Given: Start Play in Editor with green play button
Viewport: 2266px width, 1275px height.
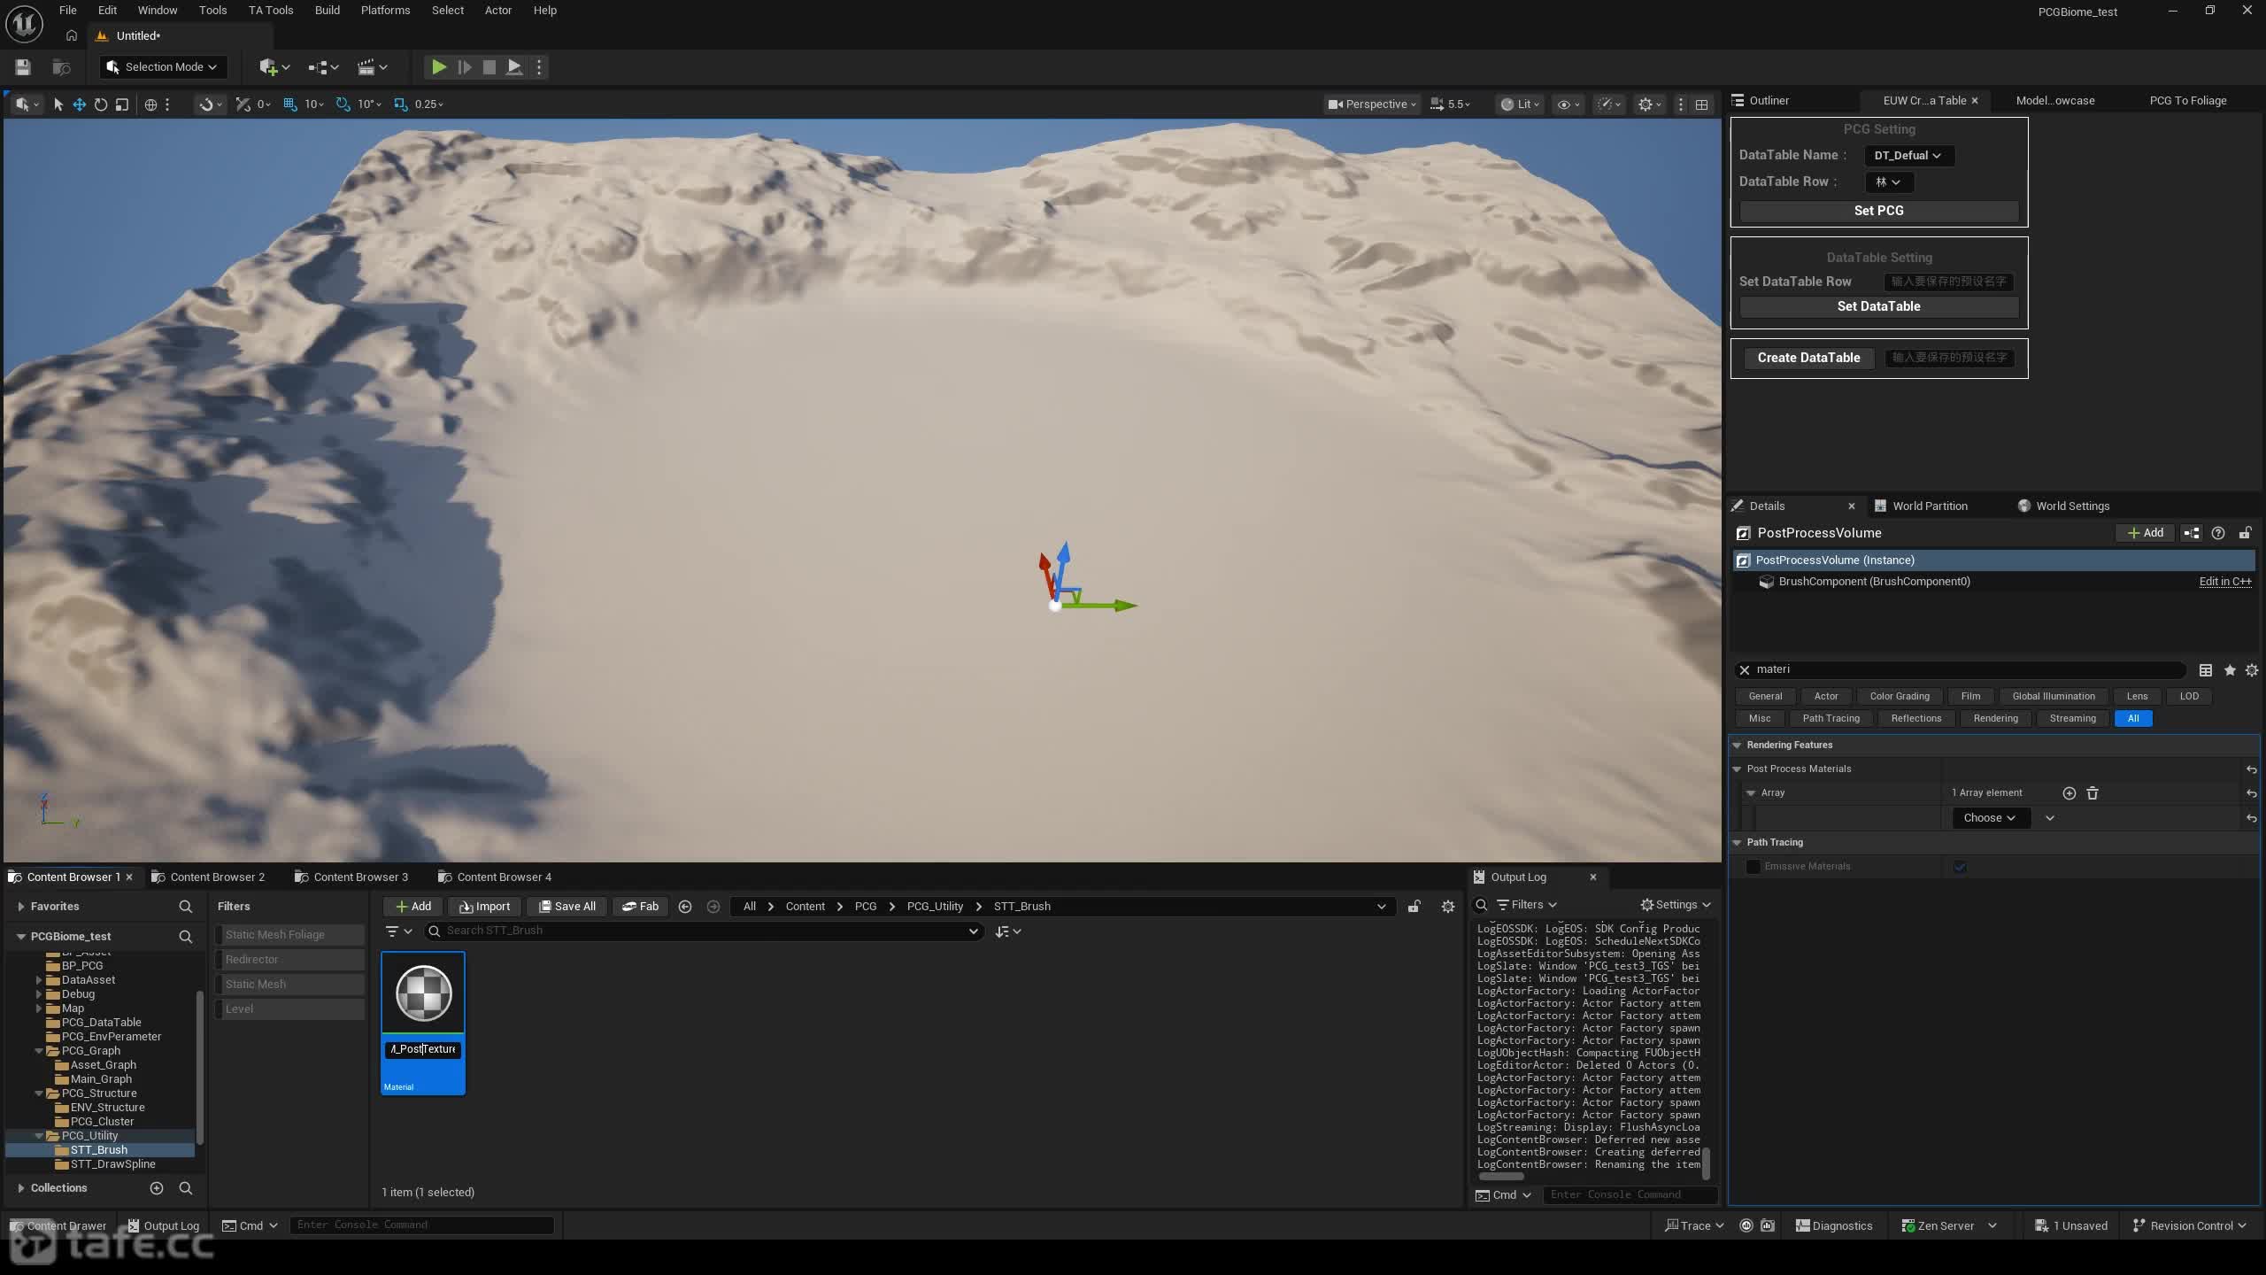Looking at the screenshot, I should click(x=438, y=67).
